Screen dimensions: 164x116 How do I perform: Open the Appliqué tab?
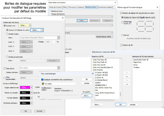pyautogui.click(x=81, y=7)
